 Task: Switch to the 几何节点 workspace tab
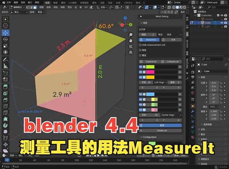point(128,3)
